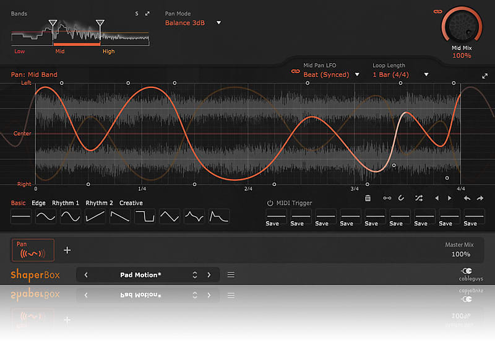Click the undo arrow icon
The height and width of the screenshot is (350, 495).
pos(467,198)
